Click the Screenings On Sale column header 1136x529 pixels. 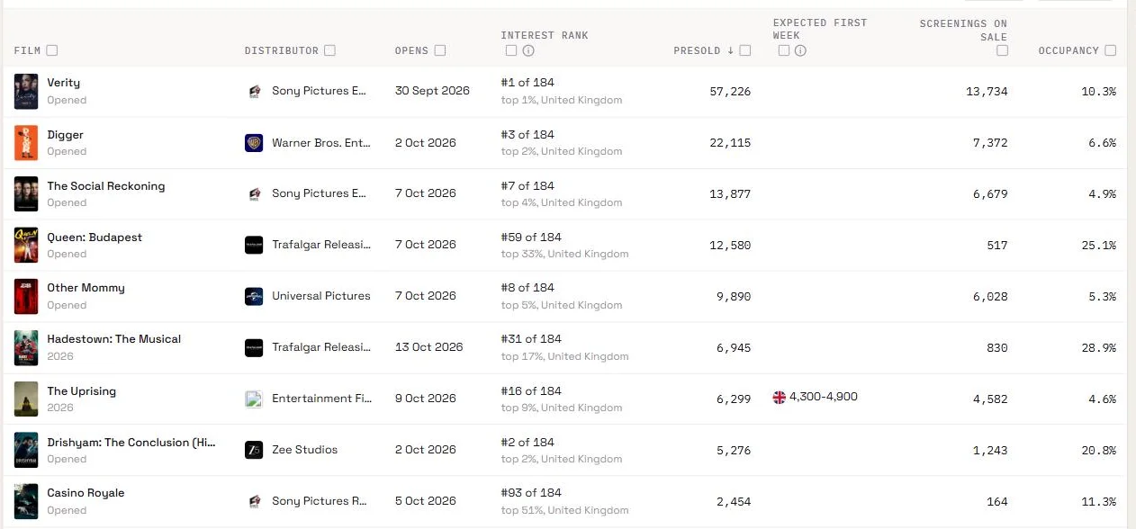click(963, 31)
